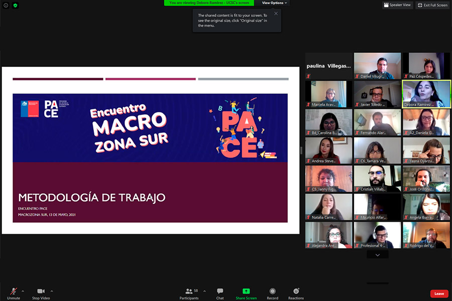This screenshot has height=301, width=452.
Task: Select the Mauricio Alfar... video tile
Action: (377, 207)
